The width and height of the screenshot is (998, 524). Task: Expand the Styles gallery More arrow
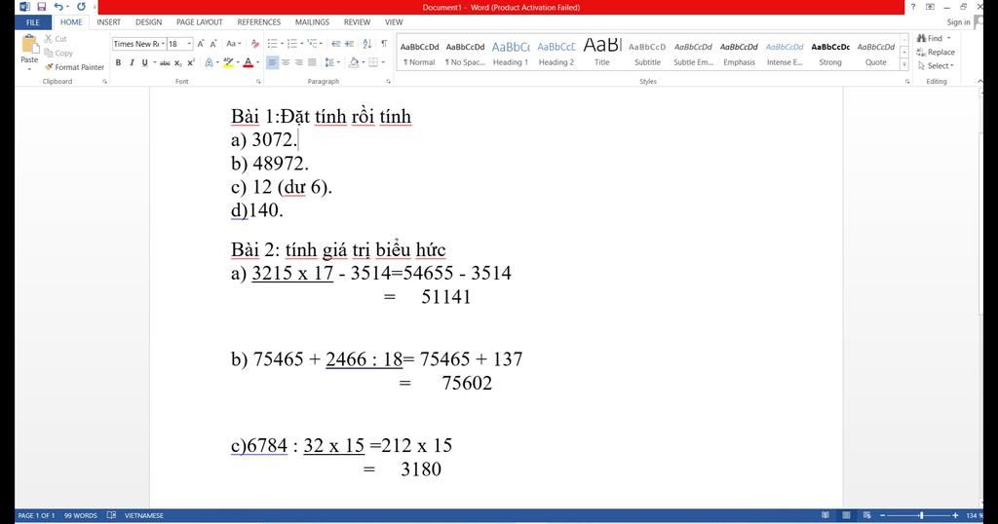click(904, 64)
